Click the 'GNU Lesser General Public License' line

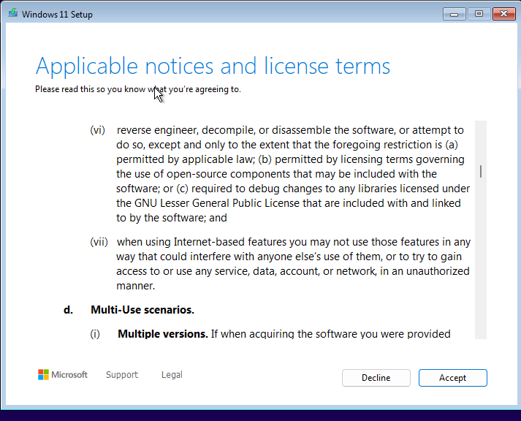(289, 203)
